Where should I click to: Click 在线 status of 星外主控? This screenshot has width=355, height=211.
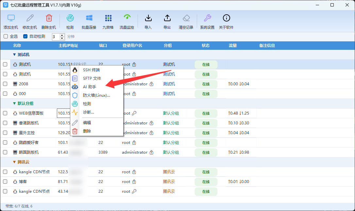[x=206, y=133]
